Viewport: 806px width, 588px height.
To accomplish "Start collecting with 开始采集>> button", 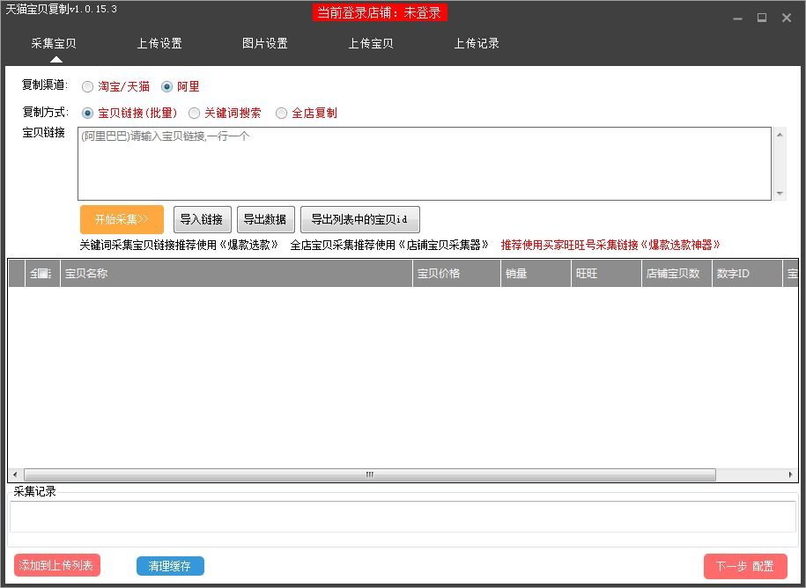I will [122, 220].
